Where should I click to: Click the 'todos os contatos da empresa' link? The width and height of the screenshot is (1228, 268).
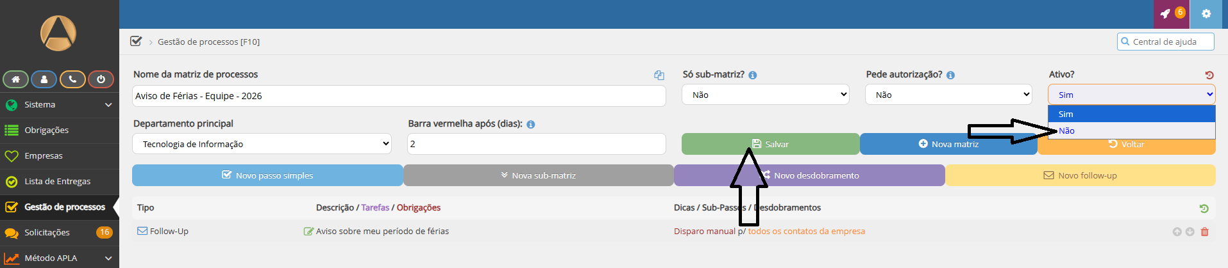coord(806,232)
